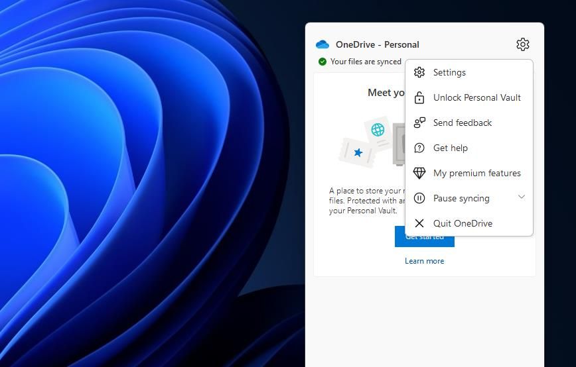
Task: Select Send feedback menu entry
Action: tap(469, 123)
